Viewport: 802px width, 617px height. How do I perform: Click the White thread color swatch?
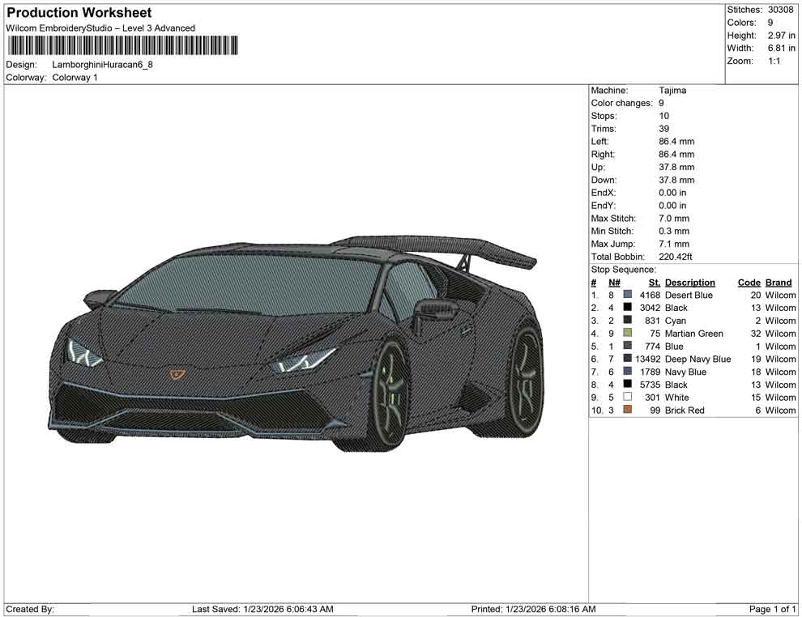click(x=627, y=398)
